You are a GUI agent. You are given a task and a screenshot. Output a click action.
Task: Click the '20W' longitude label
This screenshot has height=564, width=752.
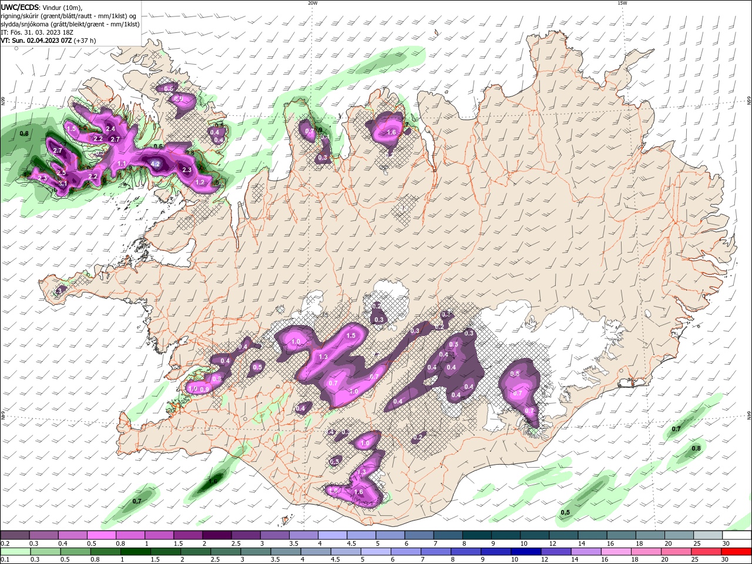coord(313,3)
